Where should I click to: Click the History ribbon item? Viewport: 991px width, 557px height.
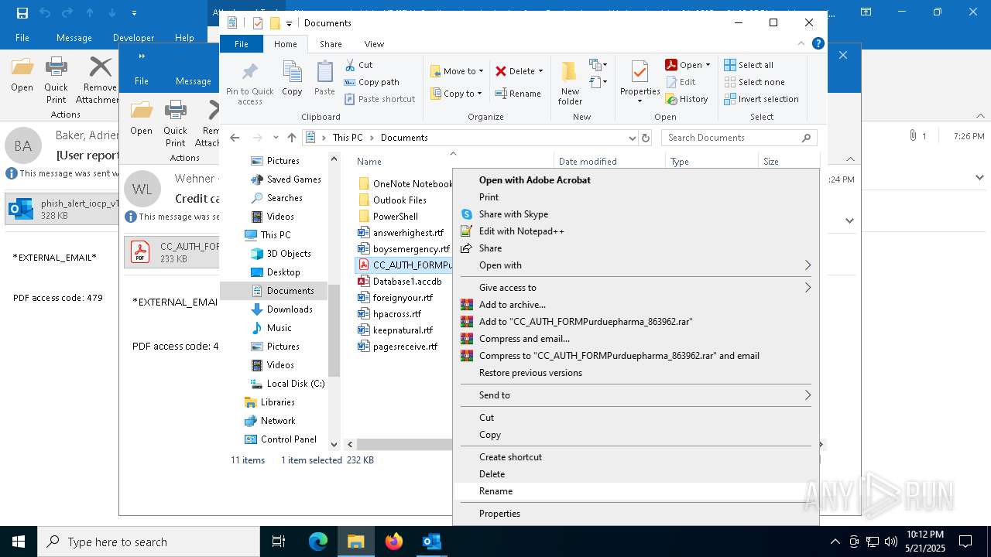pos(687,99)
